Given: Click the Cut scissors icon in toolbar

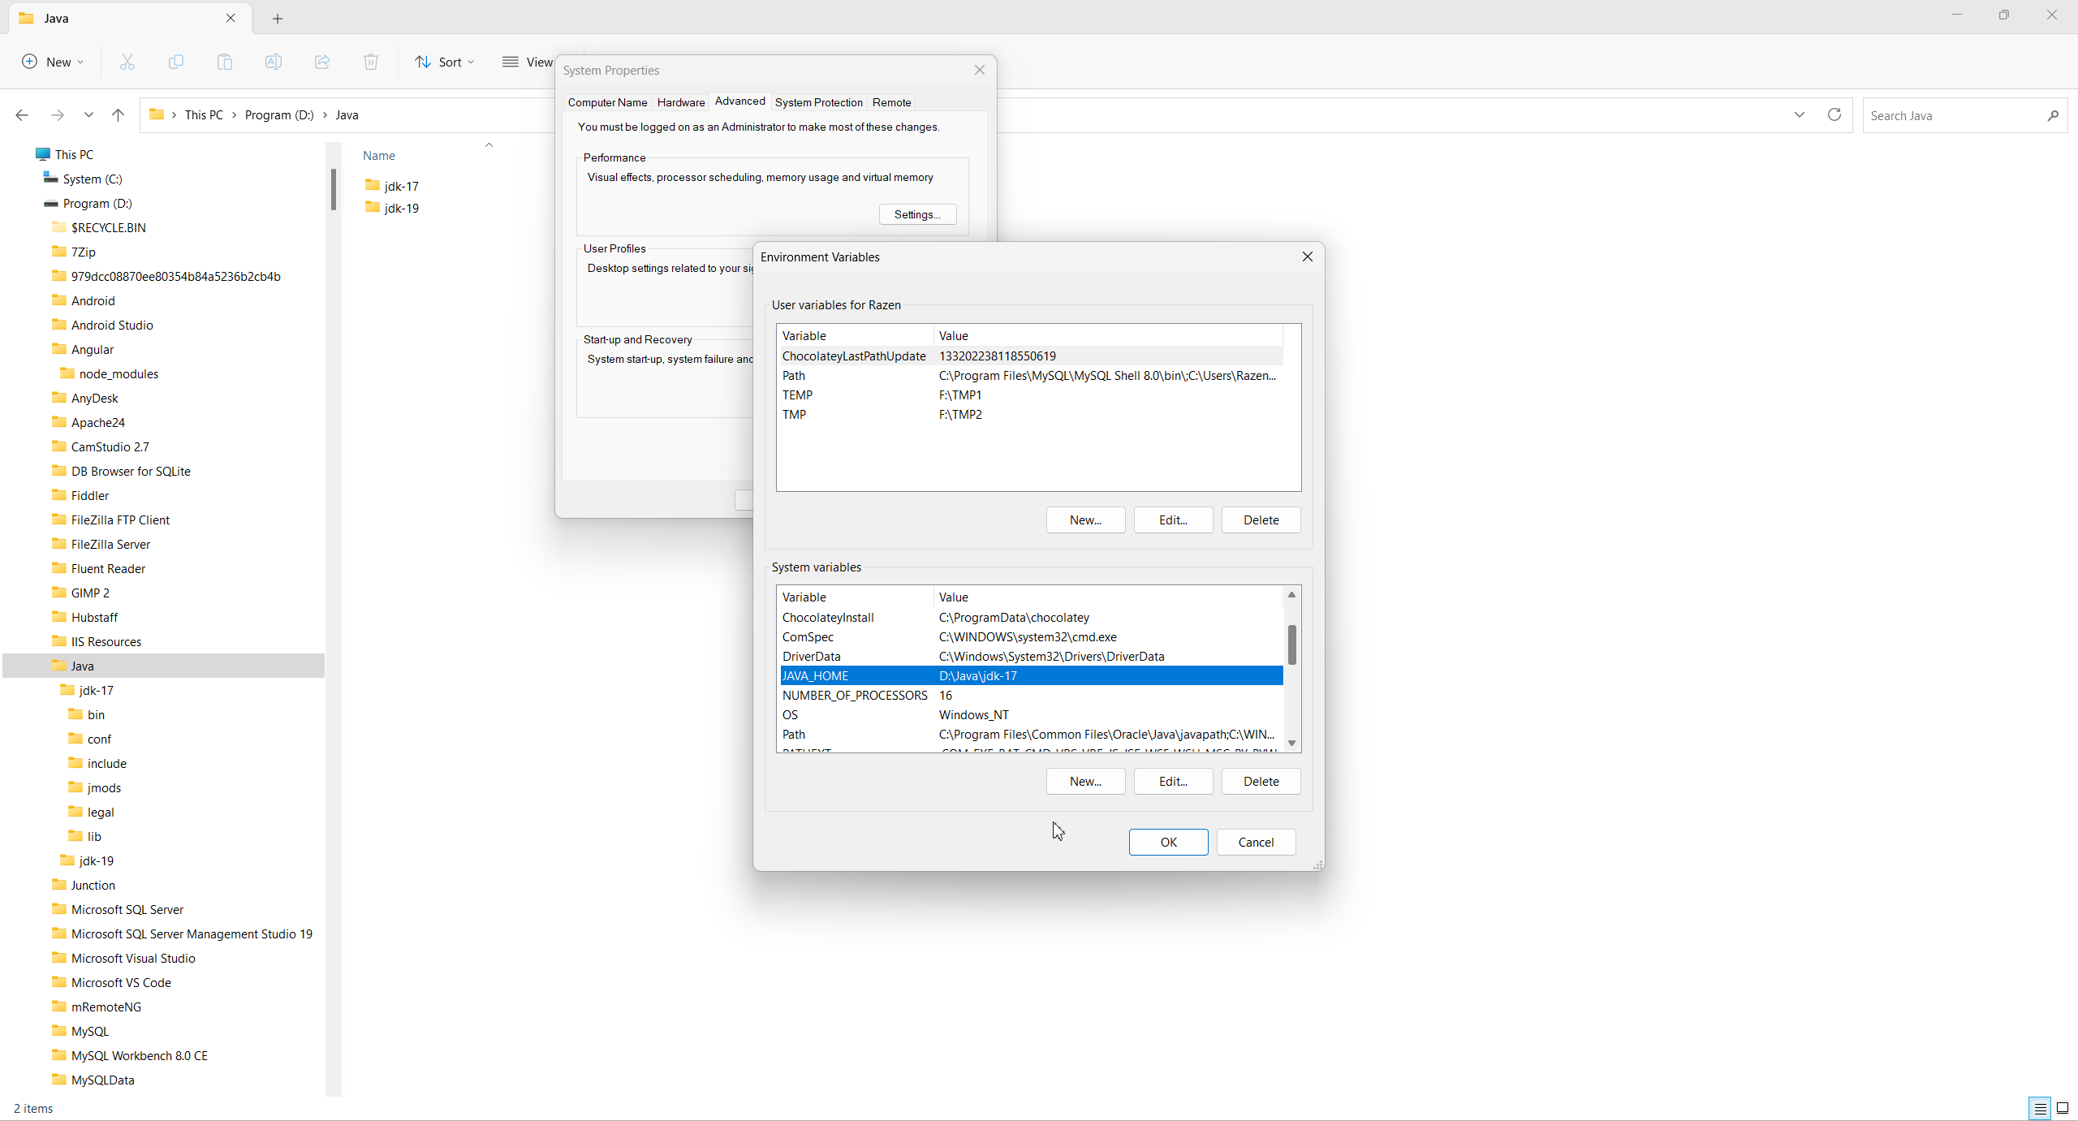Looking at the screenshot, I should coord(127,62).
